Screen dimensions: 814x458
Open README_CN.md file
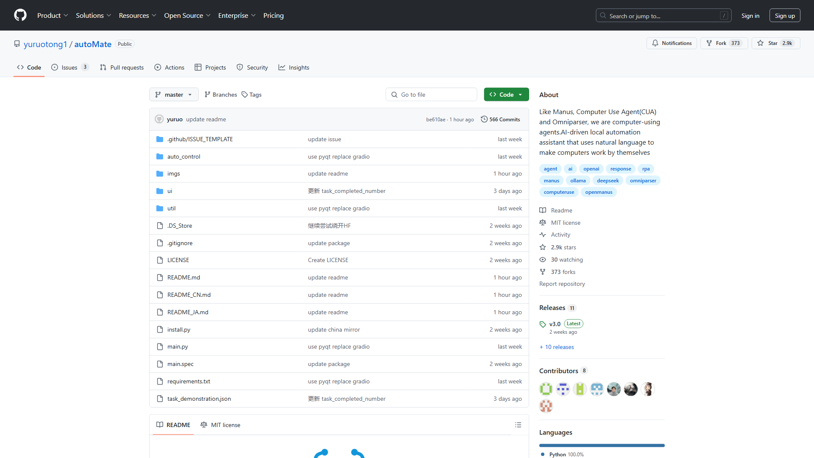[189, 295]
